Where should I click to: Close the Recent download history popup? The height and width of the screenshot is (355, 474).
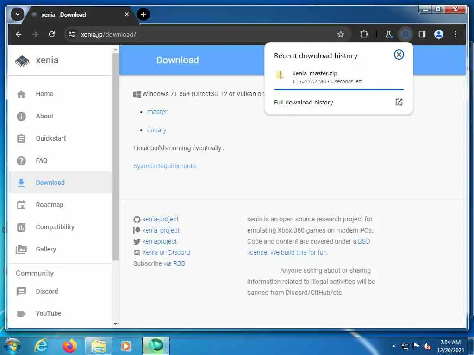pyautogui.click(x=399, y=55)
